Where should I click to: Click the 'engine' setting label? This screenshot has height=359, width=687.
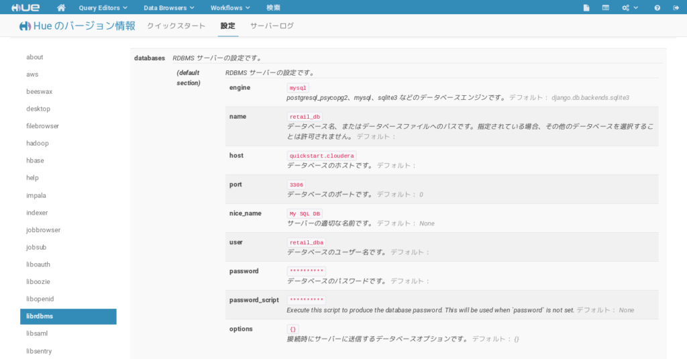click(x=240, y=88)
